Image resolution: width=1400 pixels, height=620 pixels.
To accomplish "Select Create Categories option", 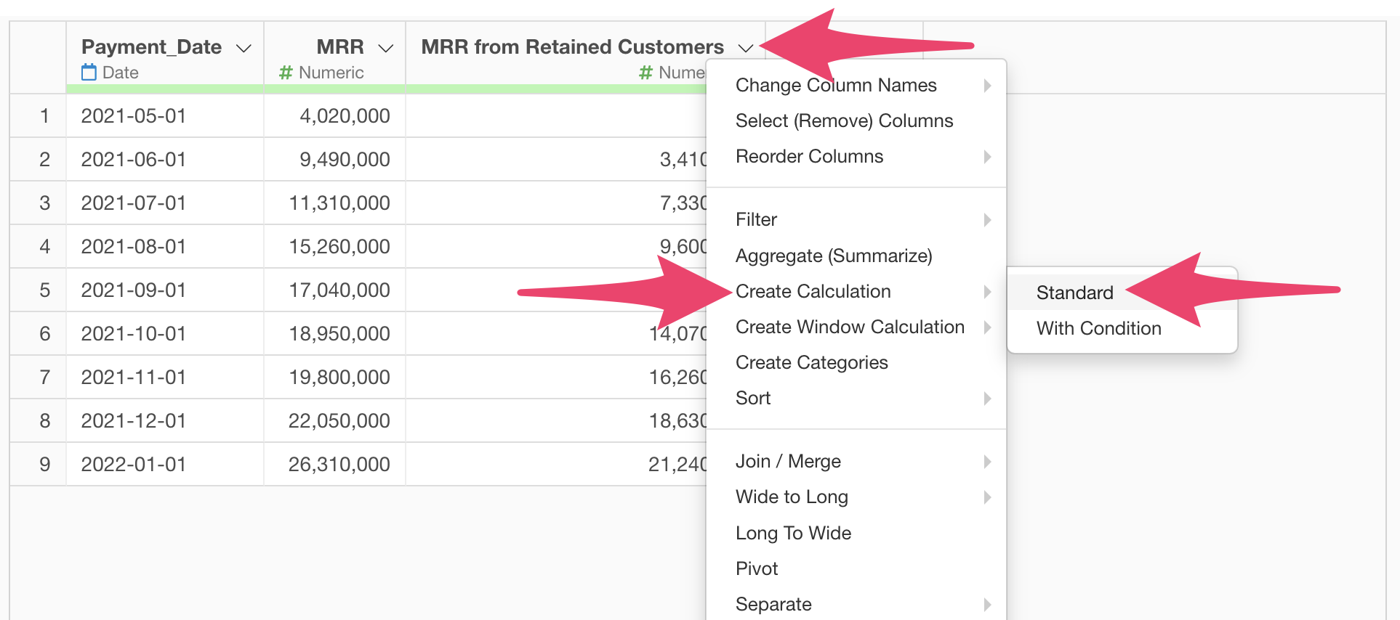I will click(811, 362).
